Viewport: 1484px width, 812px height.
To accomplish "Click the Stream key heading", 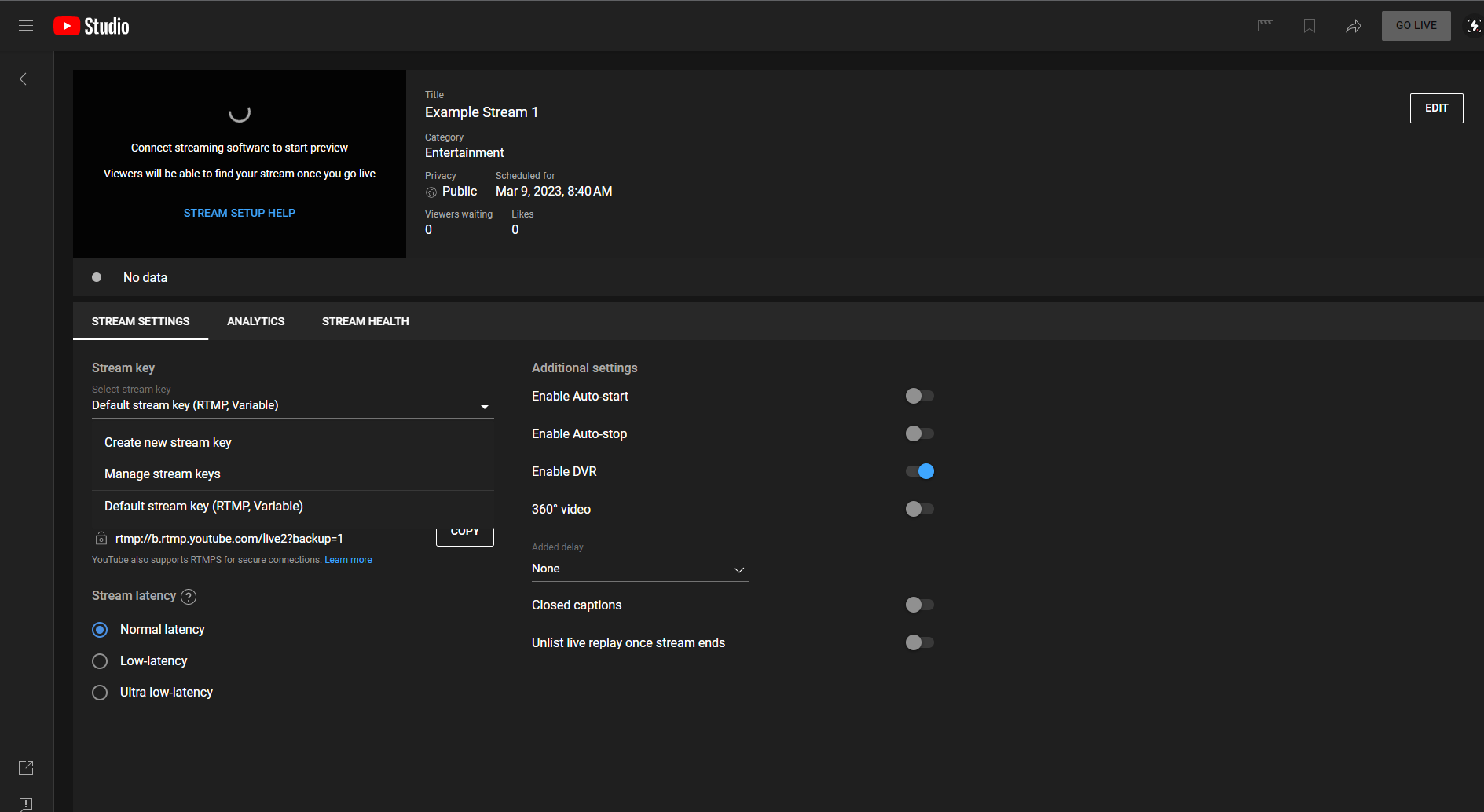I will pos(123,368).
